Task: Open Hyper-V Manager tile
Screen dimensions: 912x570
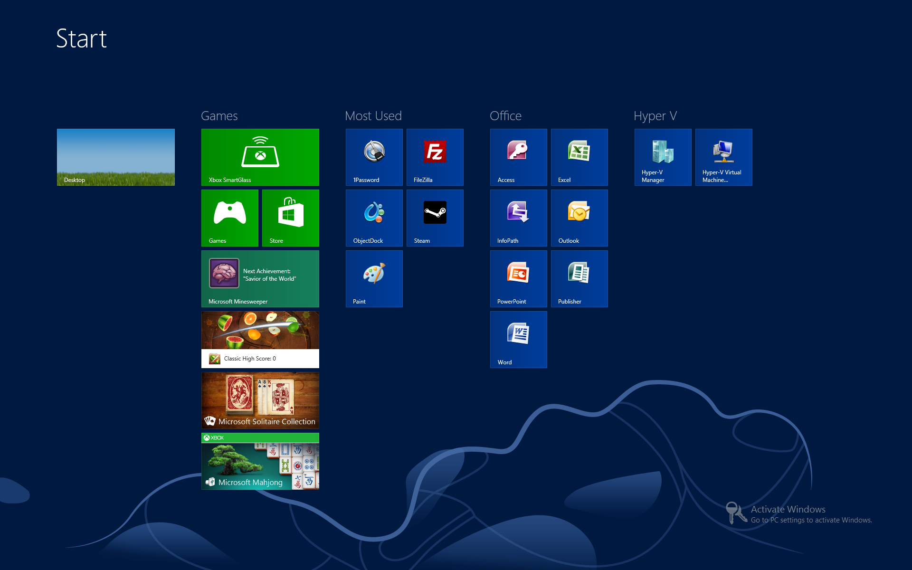Action: tap(663, 157)
